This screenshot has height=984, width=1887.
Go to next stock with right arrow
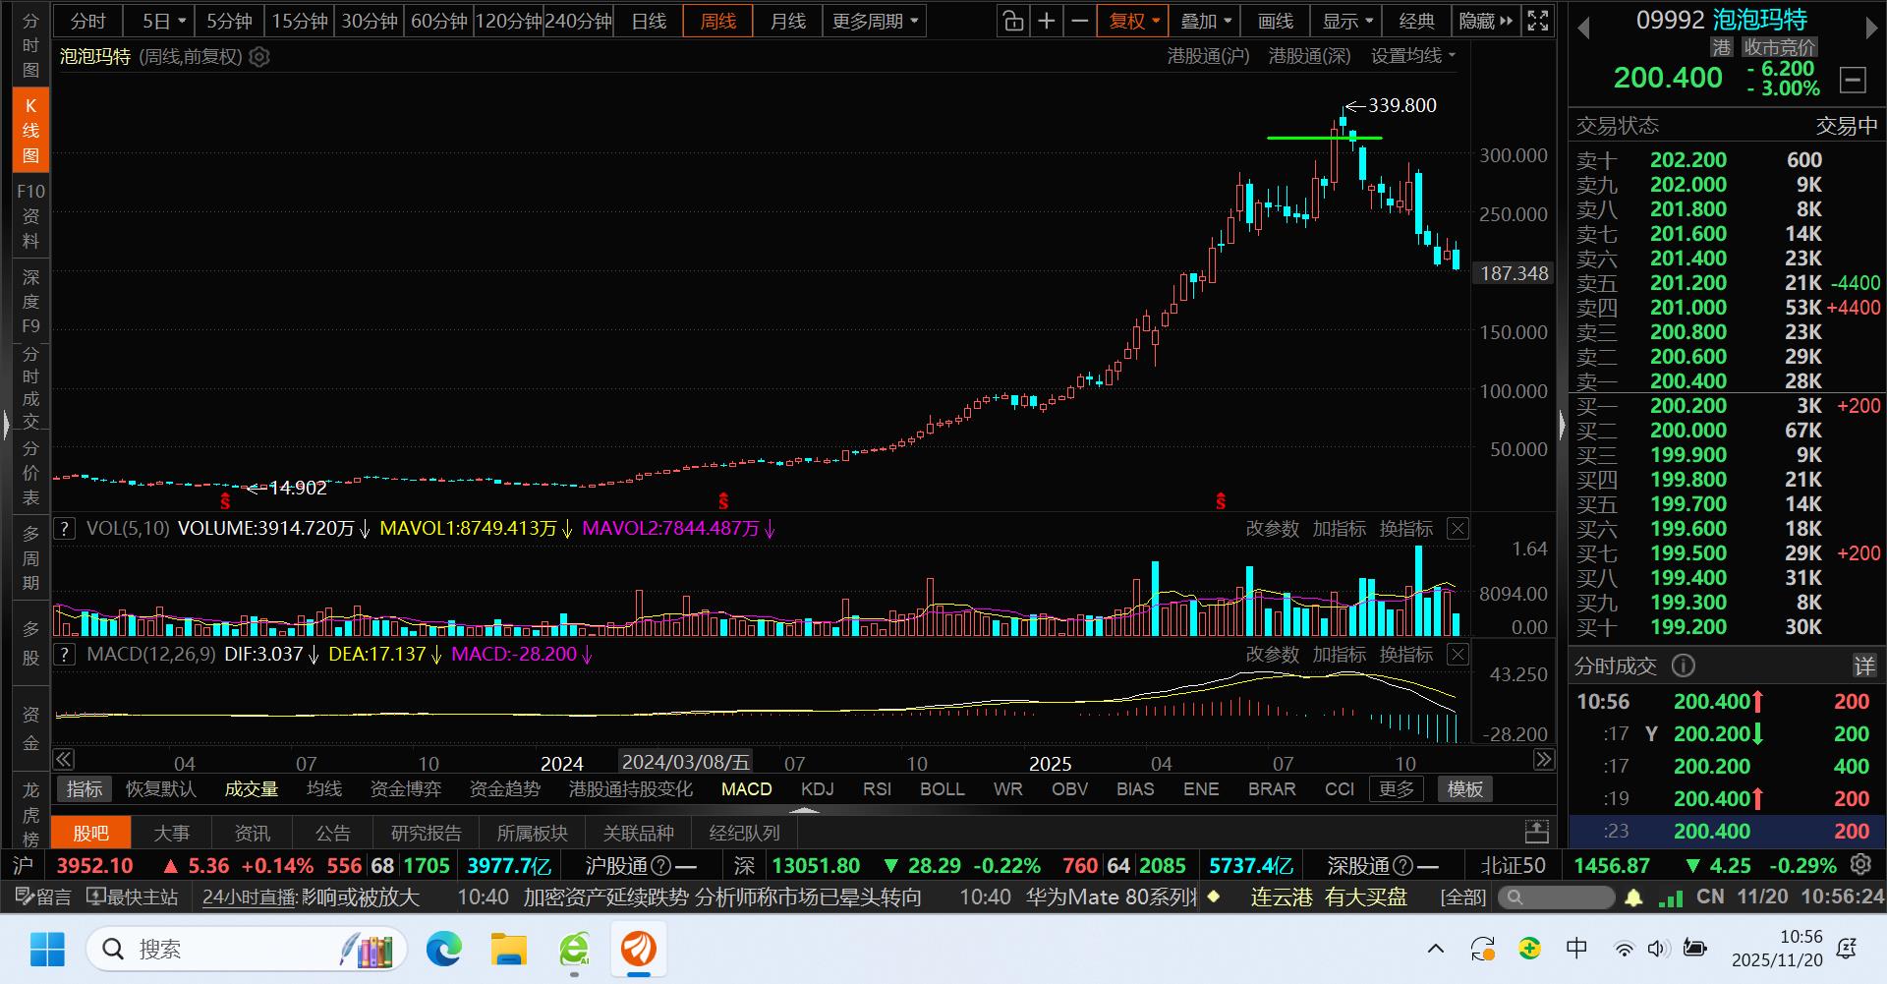1871,29
